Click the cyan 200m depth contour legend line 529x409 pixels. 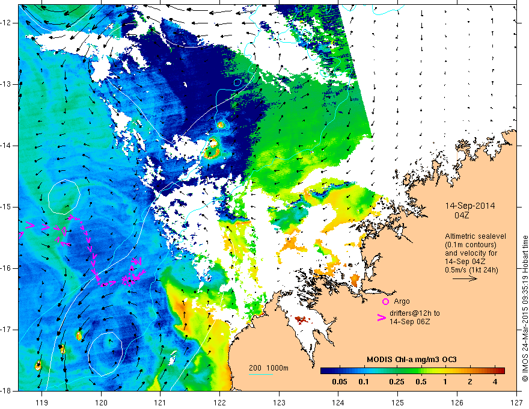(x=261, y=374)
